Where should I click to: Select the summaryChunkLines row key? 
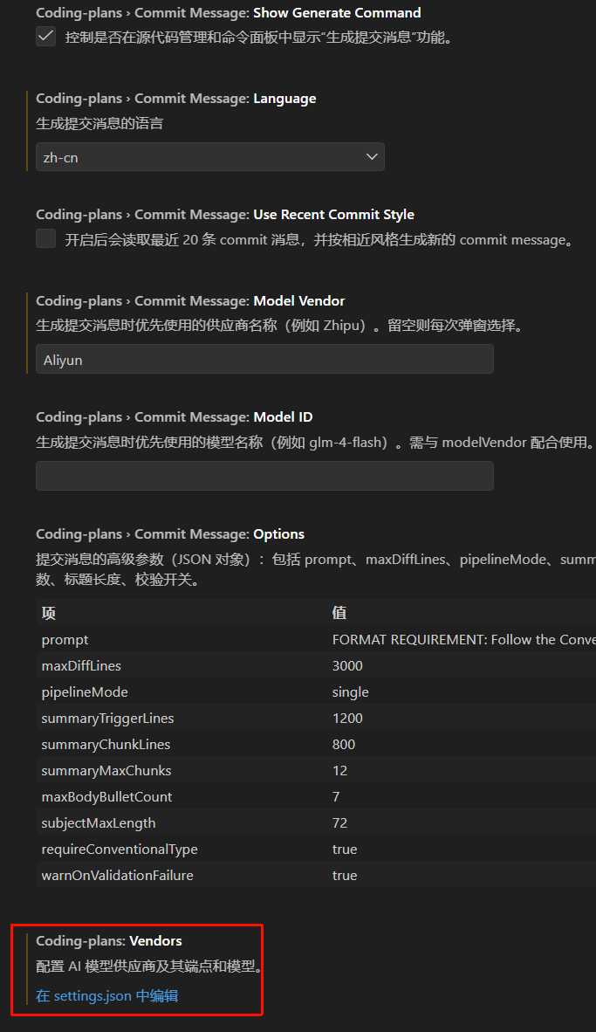point(106,745)
